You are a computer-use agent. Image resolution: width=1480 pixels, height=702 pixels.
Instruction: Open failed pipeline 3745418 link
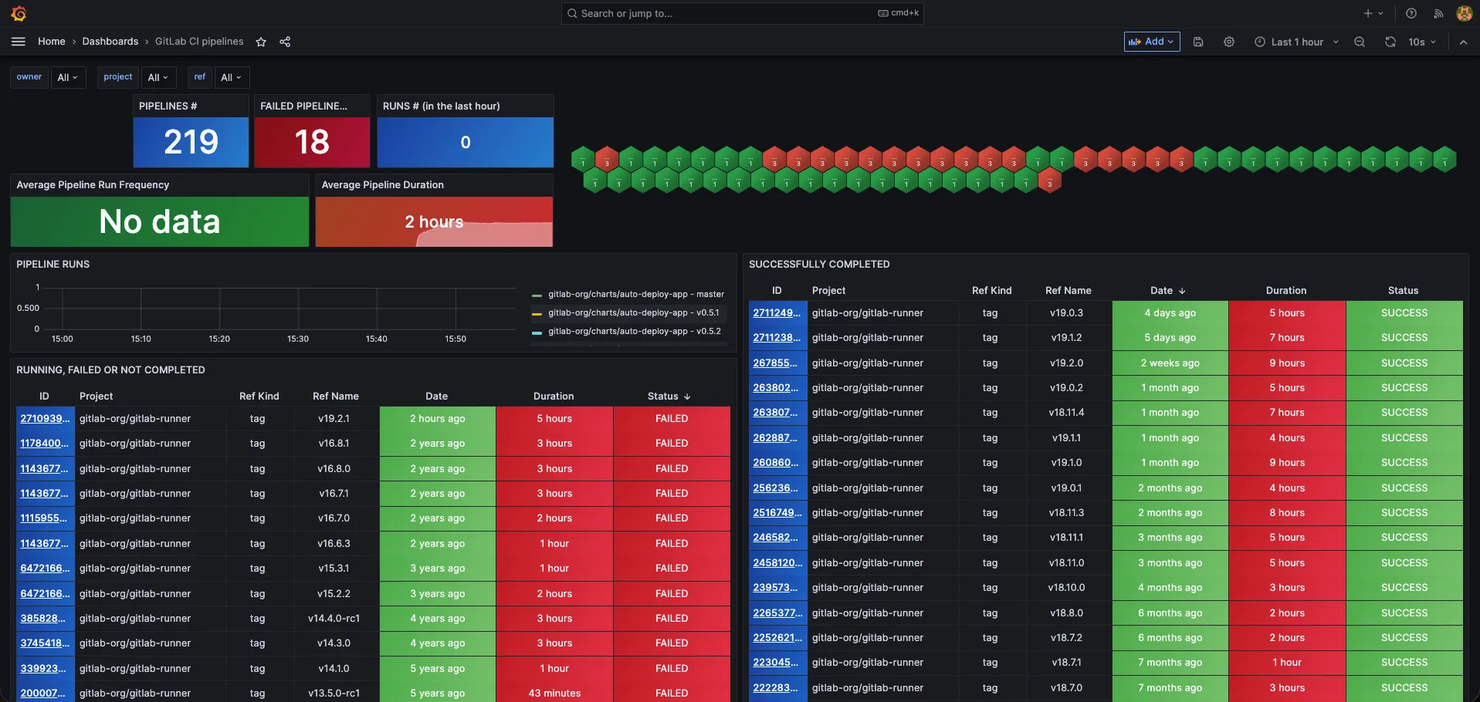tap(45, 643)
